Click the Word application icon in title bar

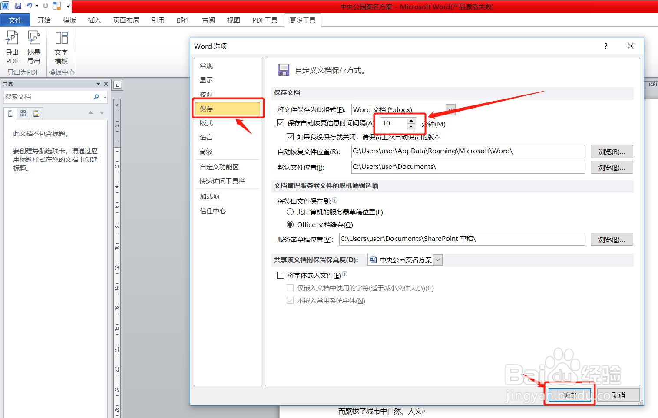[5, 6]
